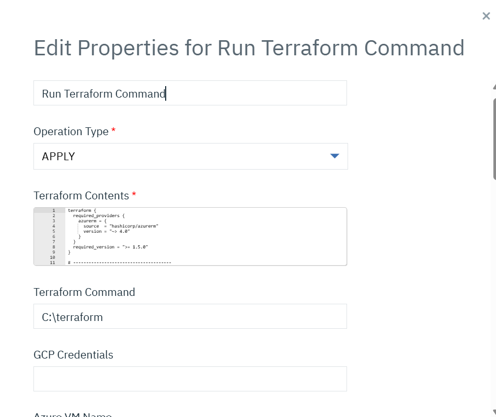Select line number 11 in editor gutter

click(52, 263)
